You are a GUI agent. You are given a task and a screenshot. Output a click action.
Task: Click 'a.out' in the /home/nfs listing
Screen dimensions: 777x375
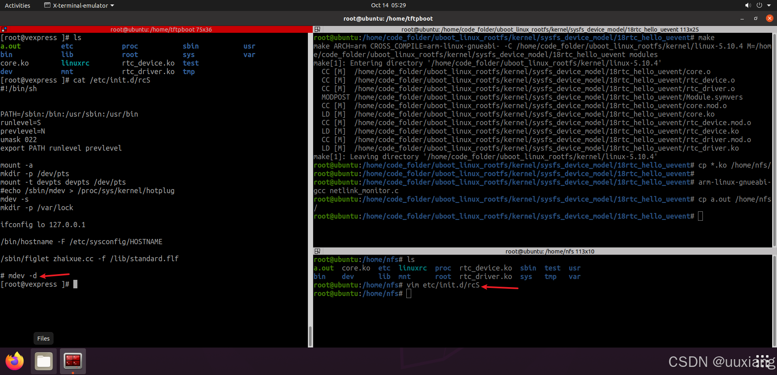(324, 268)
